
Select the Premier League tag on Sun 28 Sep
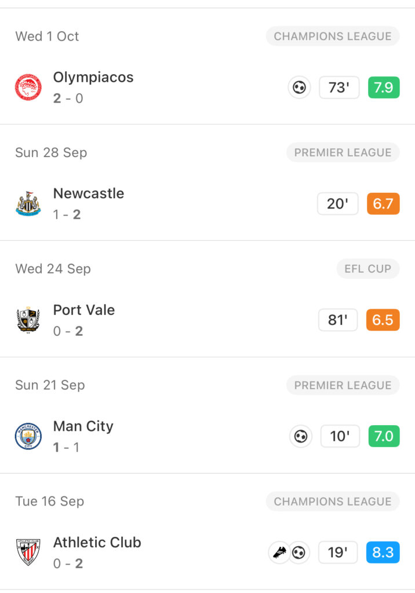(x=343, y=152)
